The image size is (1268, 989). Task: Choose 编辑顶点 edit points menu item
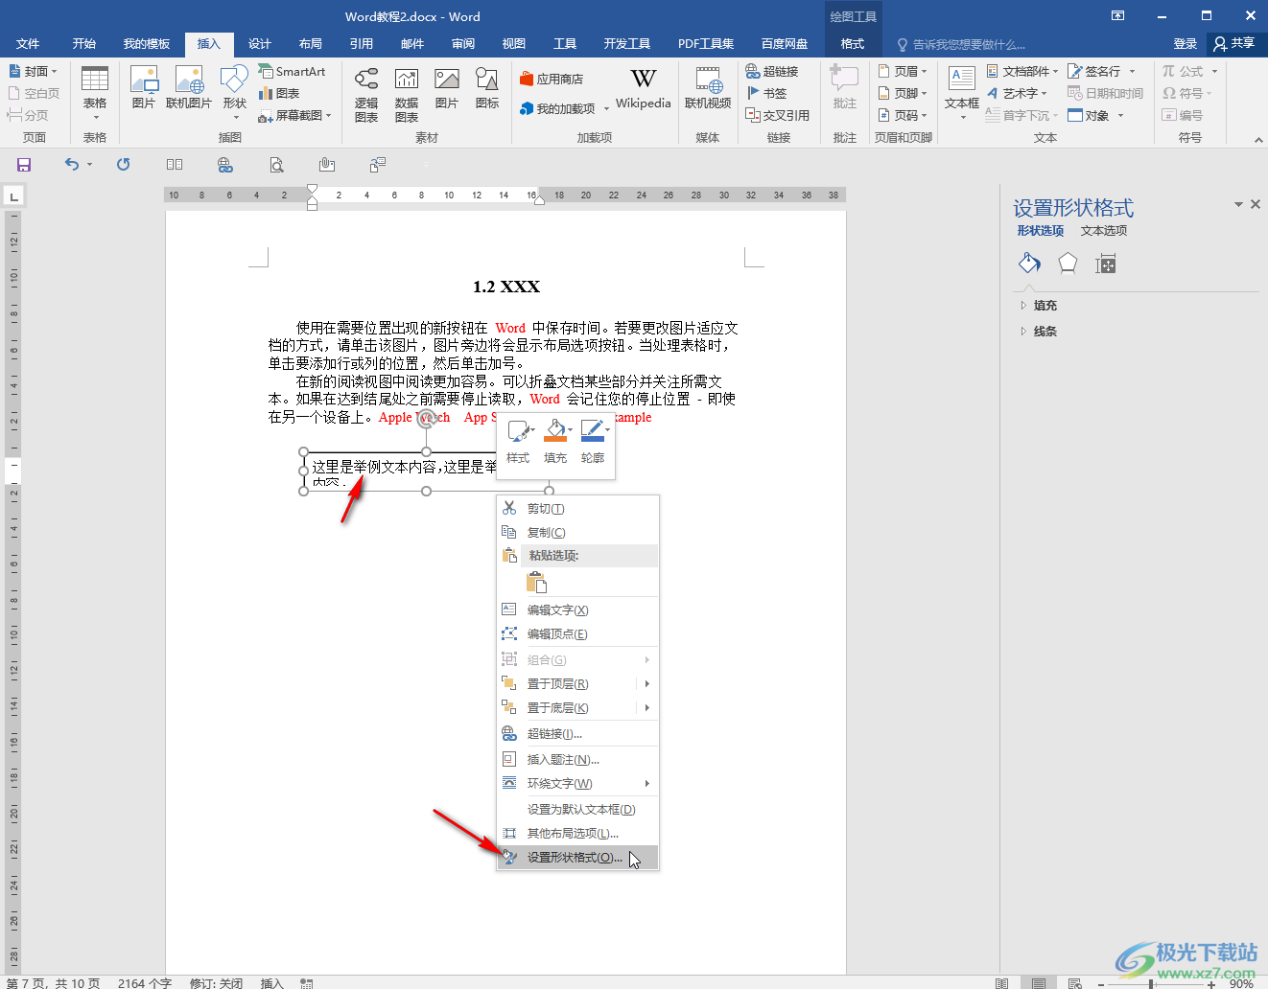[578, 634]
